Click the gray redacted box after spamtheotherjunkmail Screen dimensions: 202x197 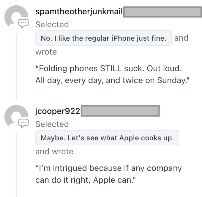pos(162,12)
